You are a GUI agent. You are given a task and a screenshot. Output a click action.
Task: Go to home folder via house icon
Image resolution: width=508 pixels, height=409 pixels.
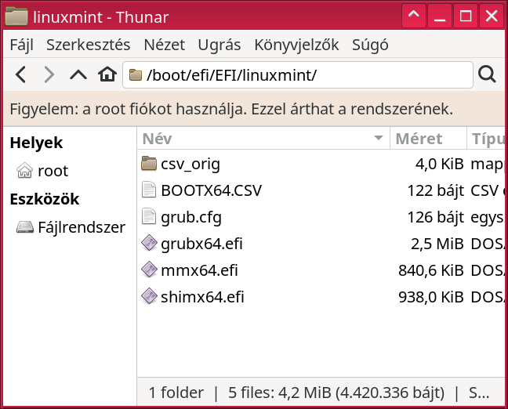point(107,74)
